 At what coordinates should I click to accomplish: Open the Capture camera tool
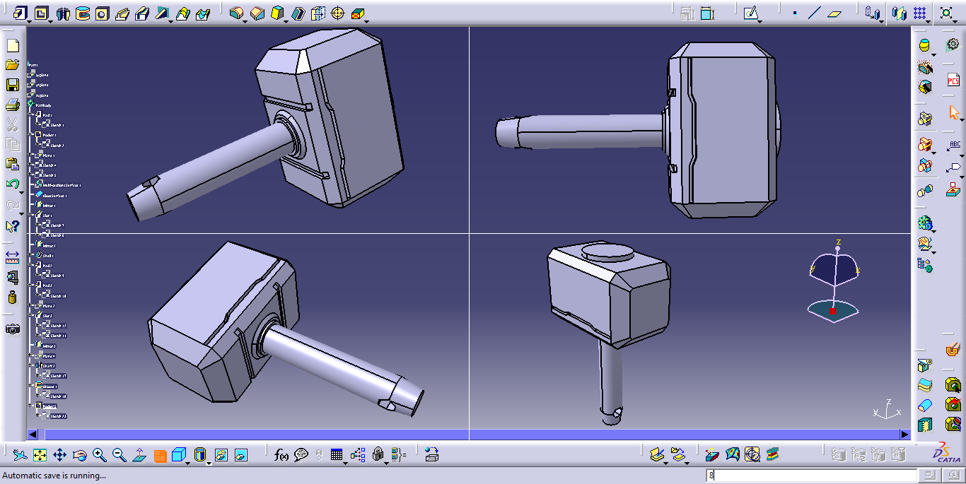click(12, 329)
